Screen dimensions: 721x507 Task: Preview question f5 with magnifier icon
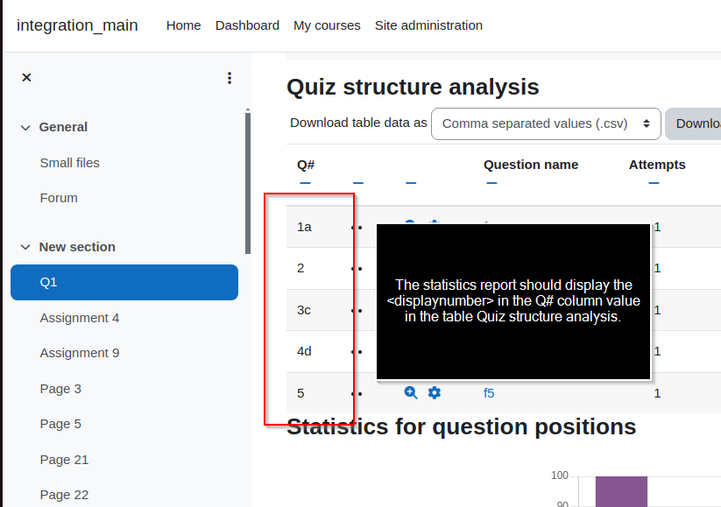(x=411, y=392)
